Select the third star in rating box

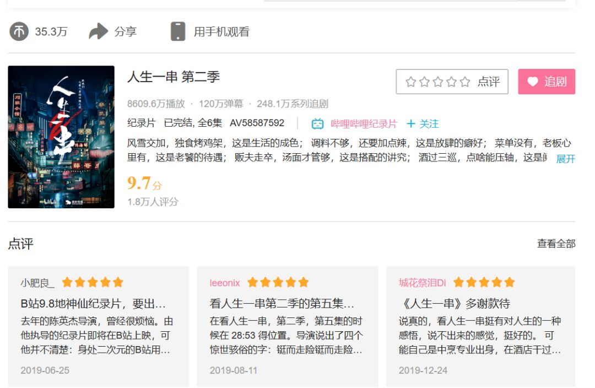[438, 82]
